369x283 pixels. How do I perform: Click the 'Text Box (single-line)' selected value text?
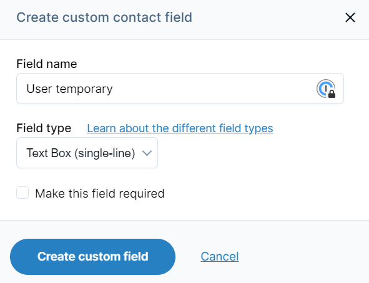[81, 153]
